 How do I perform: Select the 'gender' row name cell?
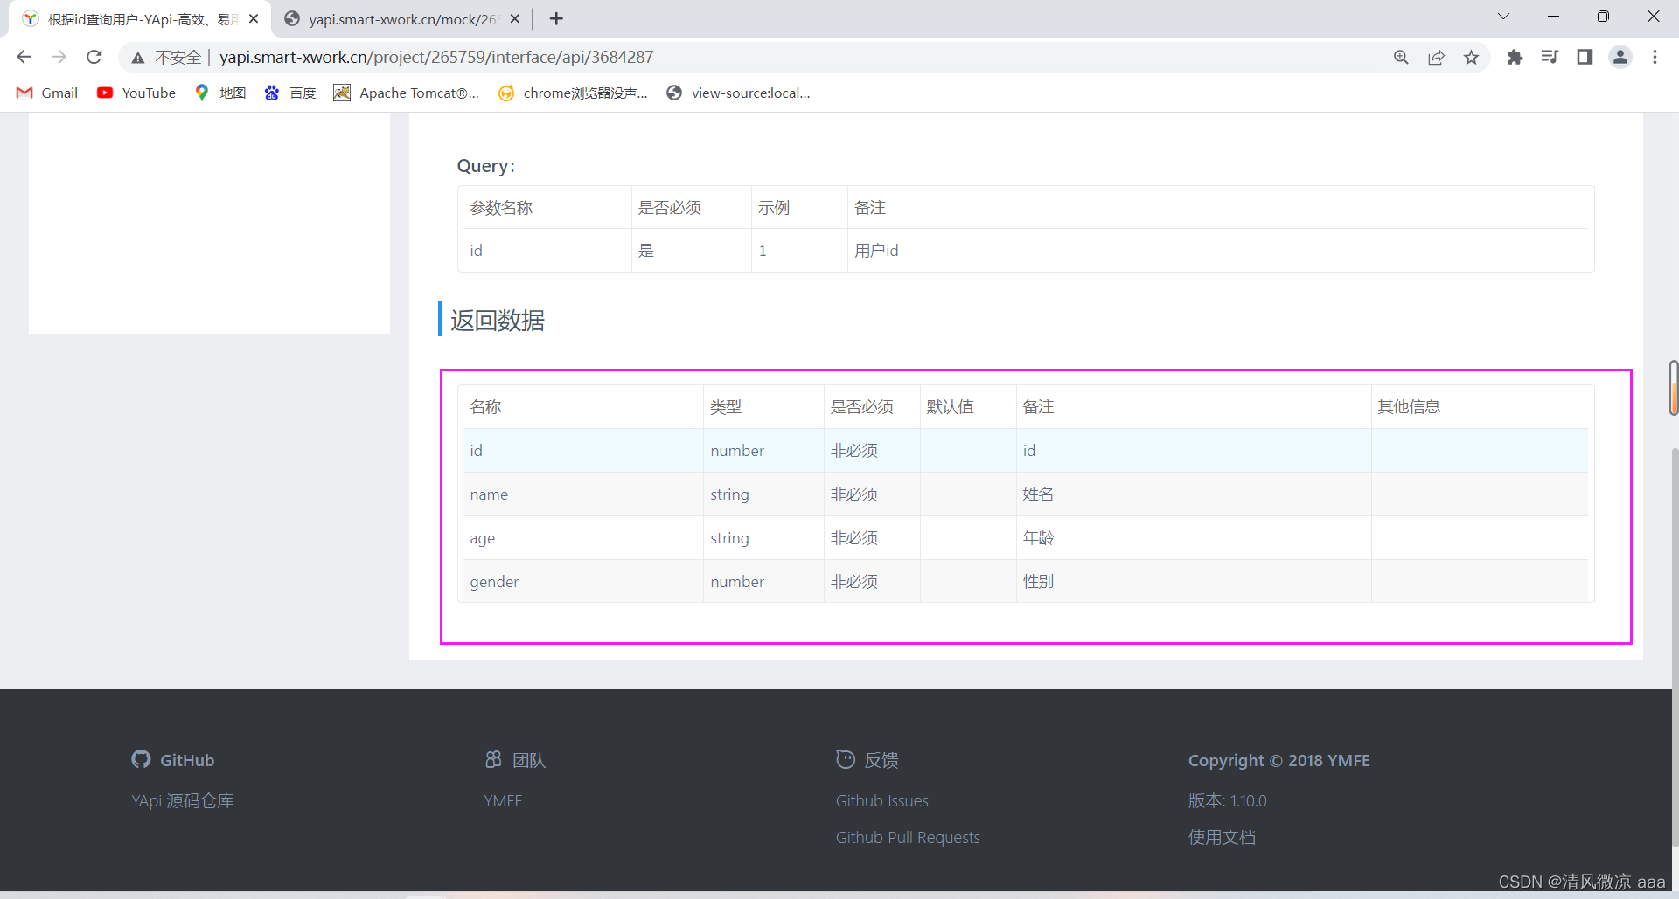click(x=583, y=582)
